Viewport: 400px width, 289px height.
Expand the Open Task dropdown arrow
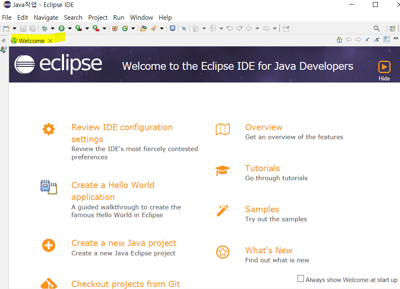click(162, 28)
